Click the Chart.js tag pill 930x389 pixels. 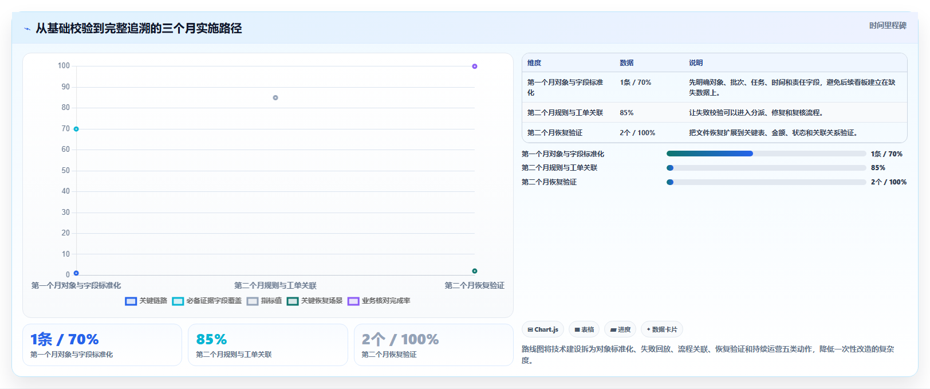(543, 329)
